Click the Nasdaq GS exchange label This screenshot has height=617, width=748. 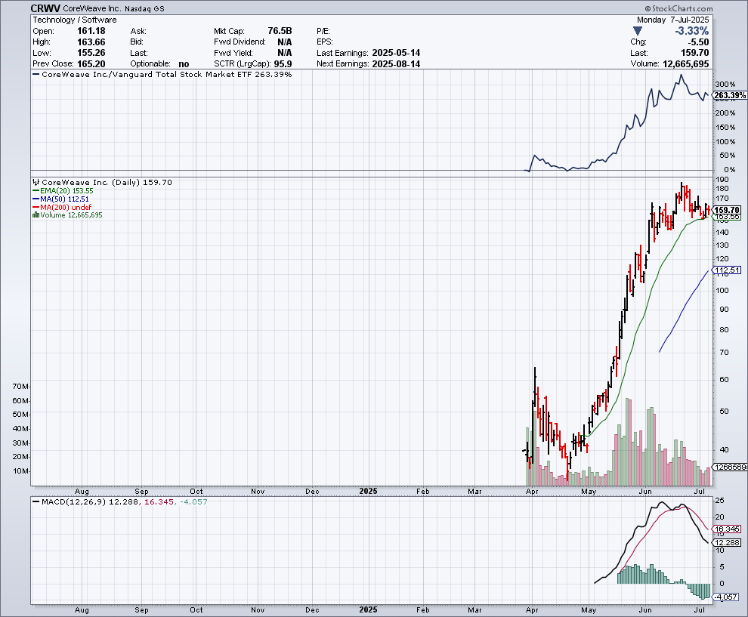pos(144,9)
